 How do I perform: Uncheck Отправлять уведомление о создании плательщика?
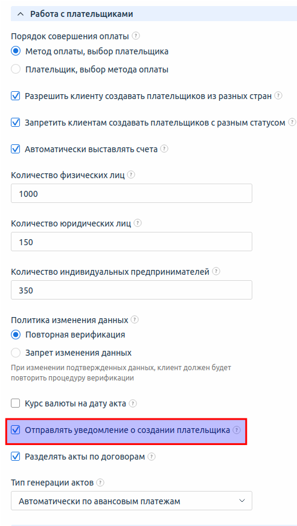point(16,430)
